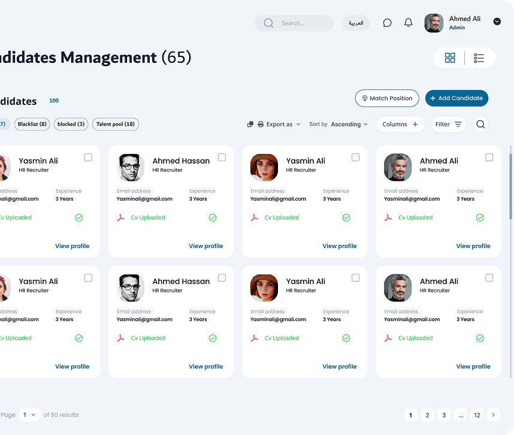The width and height of the screenshot is (514, 435).
Task: Jump to page 12 in pagination
Action: 477,415
